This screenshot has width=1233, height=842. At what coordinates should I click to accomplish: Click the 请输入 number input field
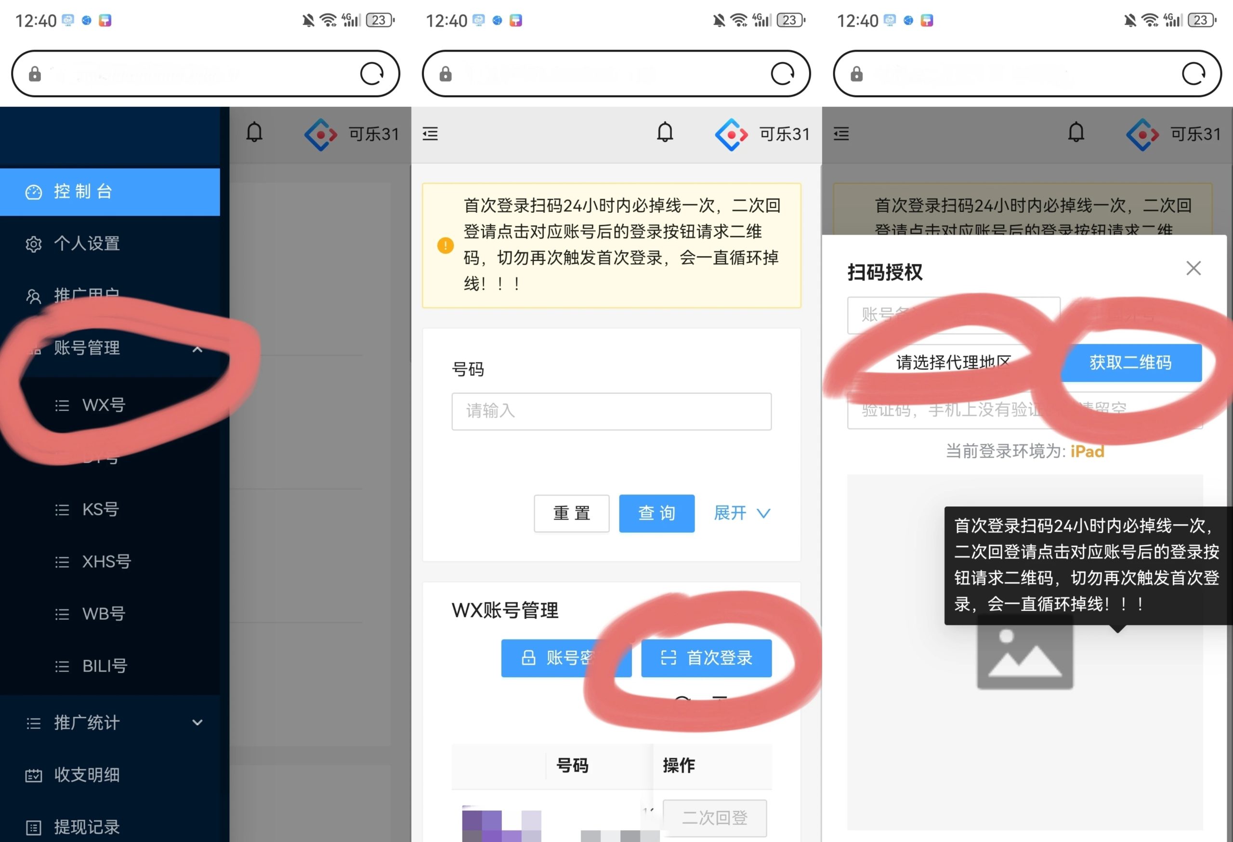(x=611, y=411)
